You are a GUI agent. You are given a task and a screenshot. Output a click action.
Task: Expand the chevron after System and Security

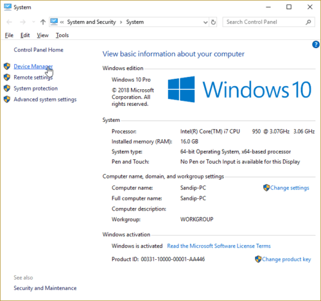click(121, 22)
